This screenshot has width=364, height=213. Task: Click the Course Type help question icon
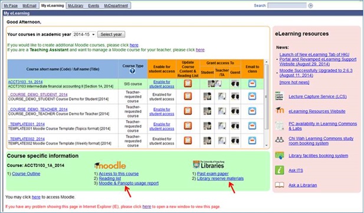point(132,71)
